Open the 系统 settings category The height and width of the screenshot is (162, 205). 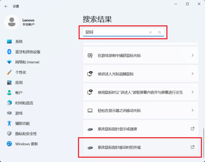tap(19, 41)
